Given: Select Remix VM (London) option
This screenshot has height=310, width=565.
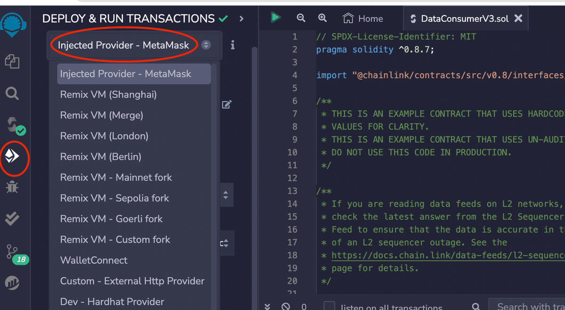Looking at the screenshot, I should [x=134, y=136].
